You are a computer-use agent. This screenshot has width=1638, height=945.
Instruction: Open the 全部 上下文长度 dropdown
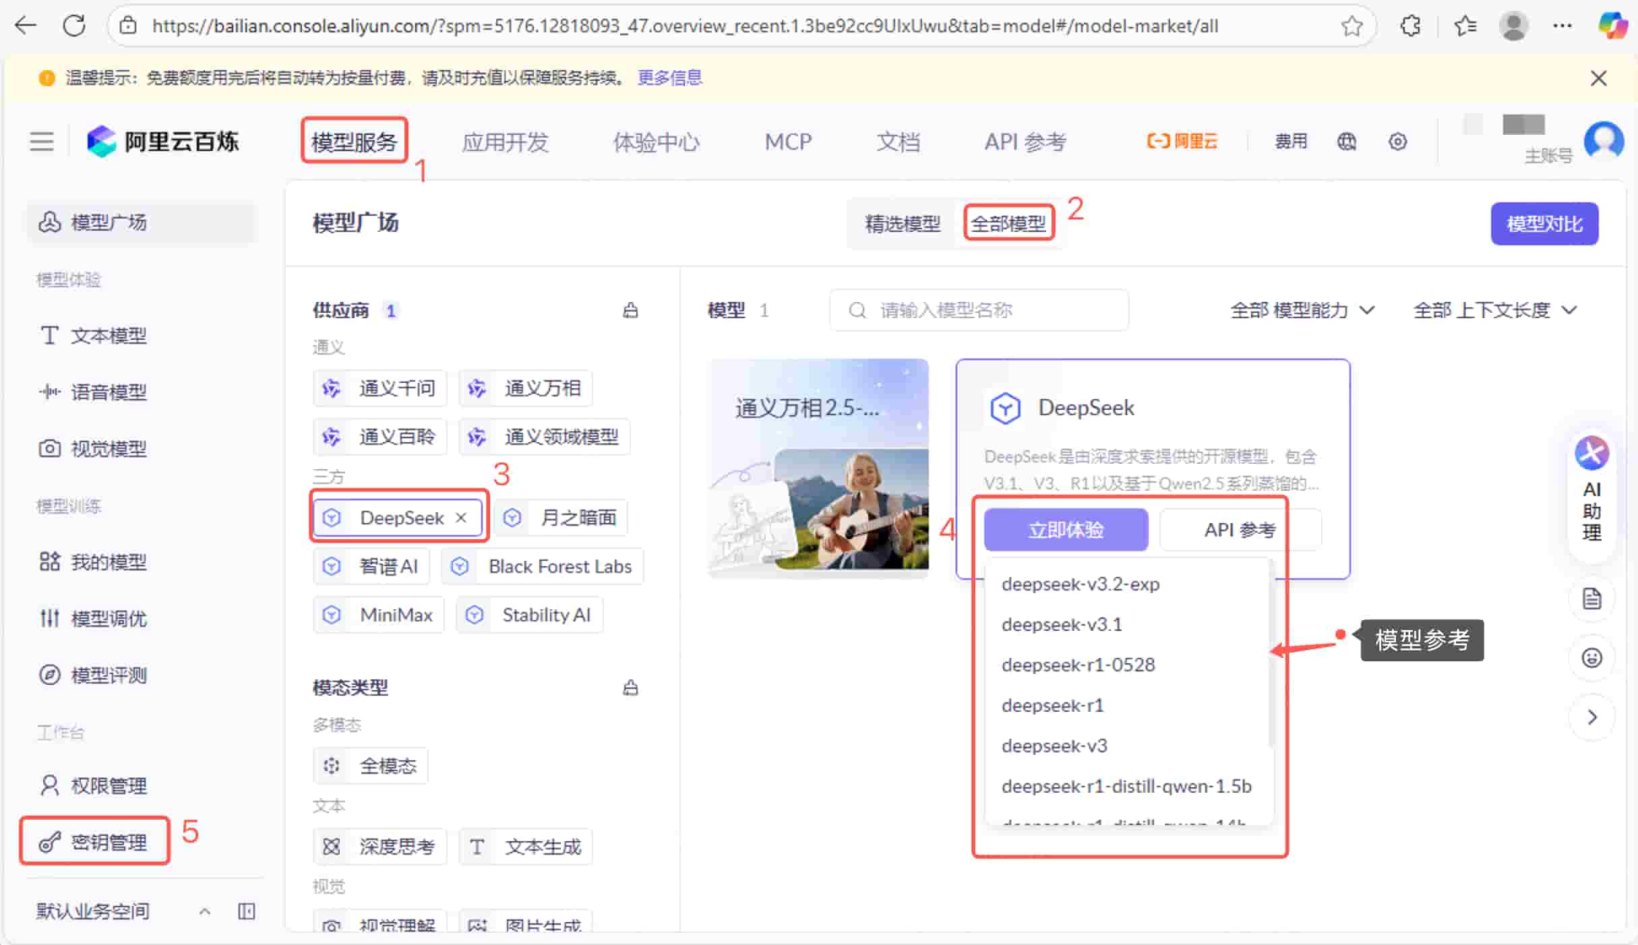[x=1495, y=310]
